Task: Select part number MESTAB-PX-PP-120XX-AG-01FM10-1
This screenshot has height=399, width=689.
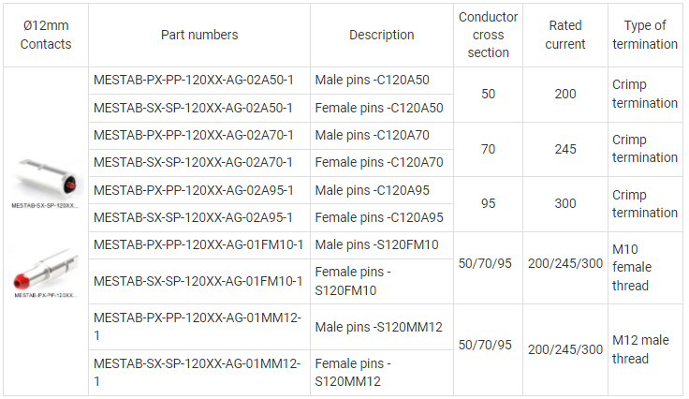Action: [198, 244]
